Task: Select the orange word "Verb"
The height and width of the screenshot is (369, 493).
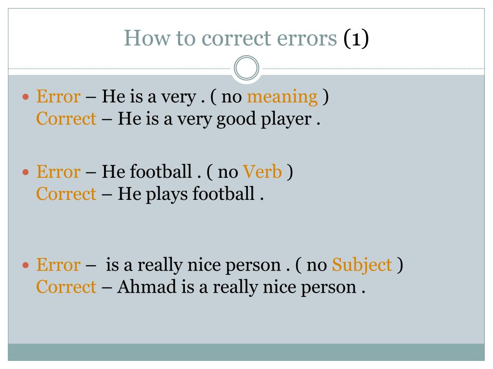Action: [x=262, y=172]
